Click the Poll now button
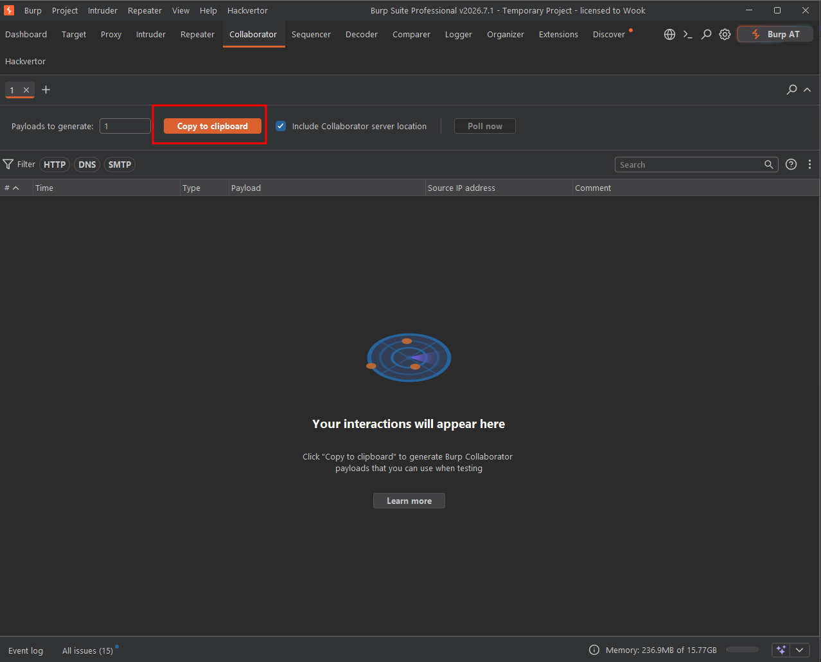Image resolution: width=821 pixels, height=662 pixels. (x=485, y=126)
